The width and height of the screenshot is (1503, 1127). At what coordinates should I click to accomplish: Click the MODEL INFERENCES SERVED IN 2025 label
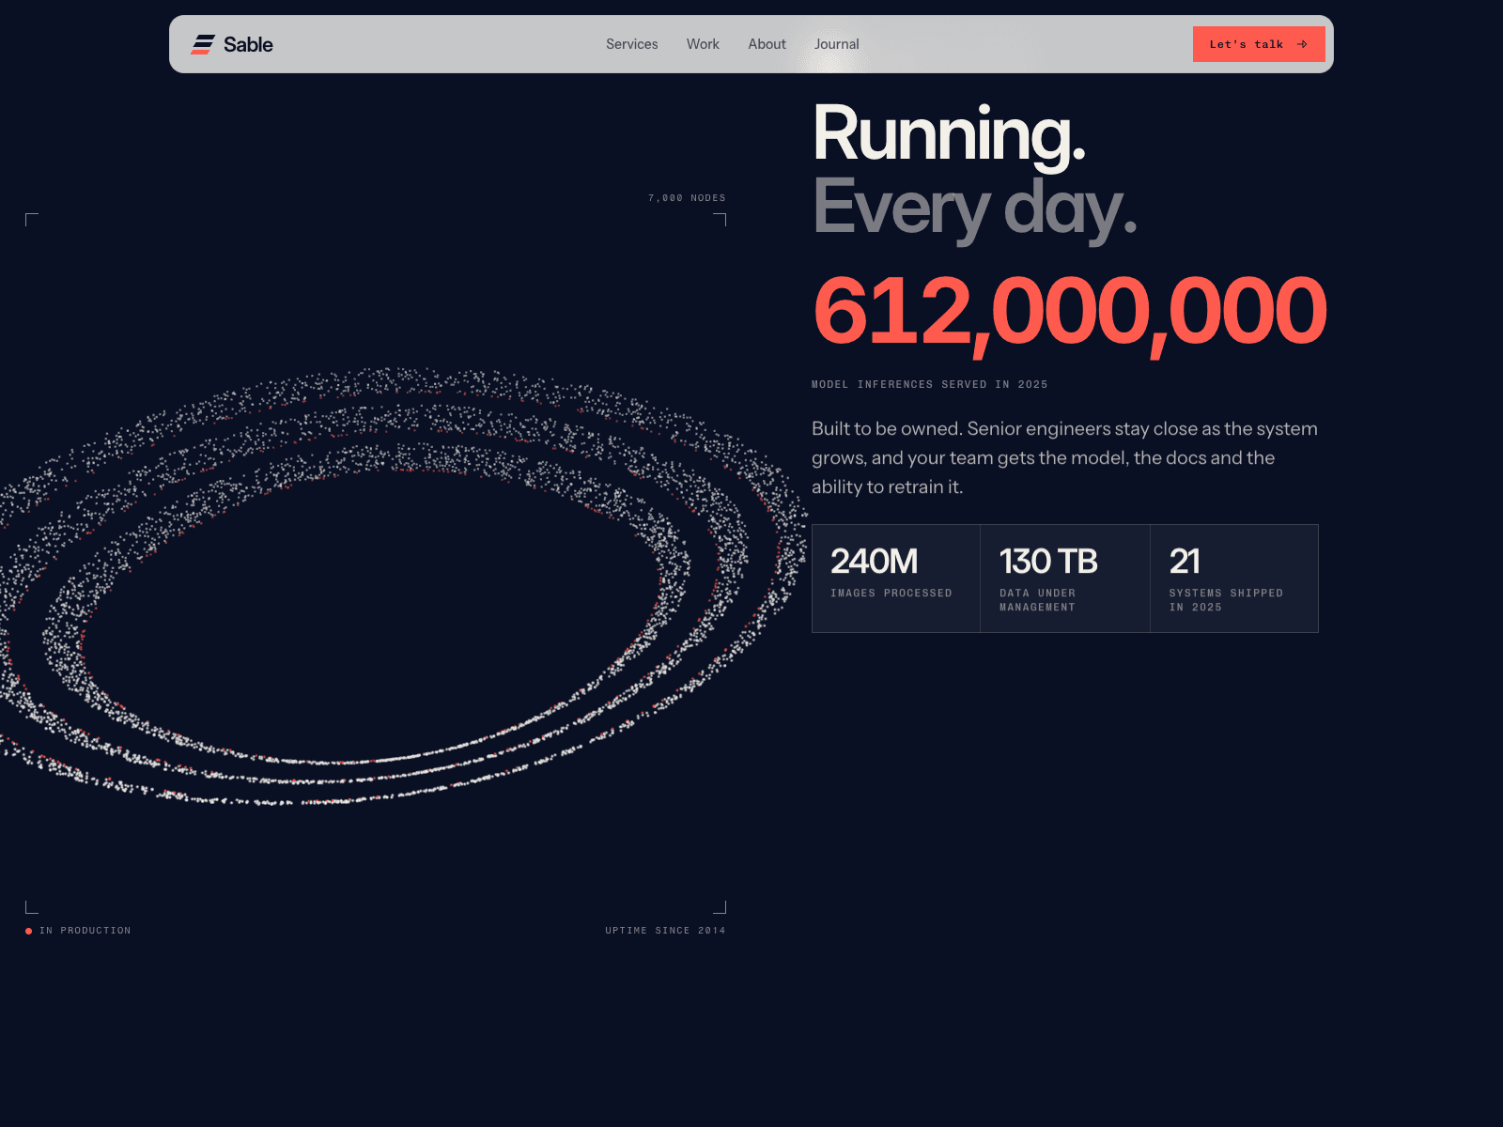930,384
